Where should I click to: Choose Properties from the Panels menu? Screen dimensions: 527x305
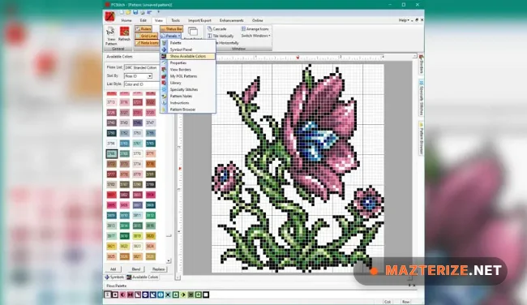(x=187, y=63)
